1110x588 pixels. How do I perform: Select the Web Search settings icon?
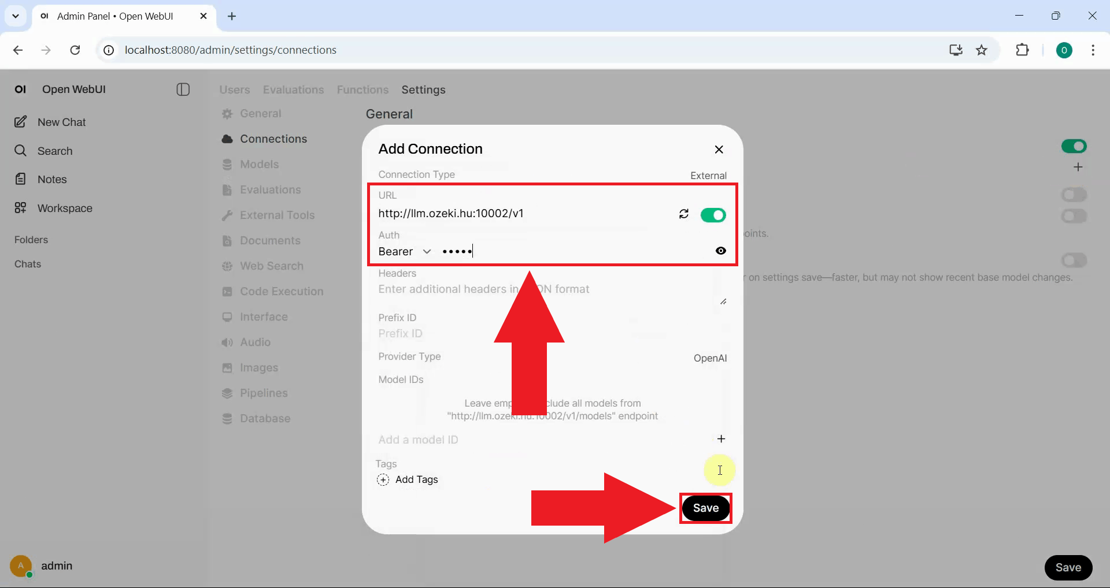tap(227, 266)
